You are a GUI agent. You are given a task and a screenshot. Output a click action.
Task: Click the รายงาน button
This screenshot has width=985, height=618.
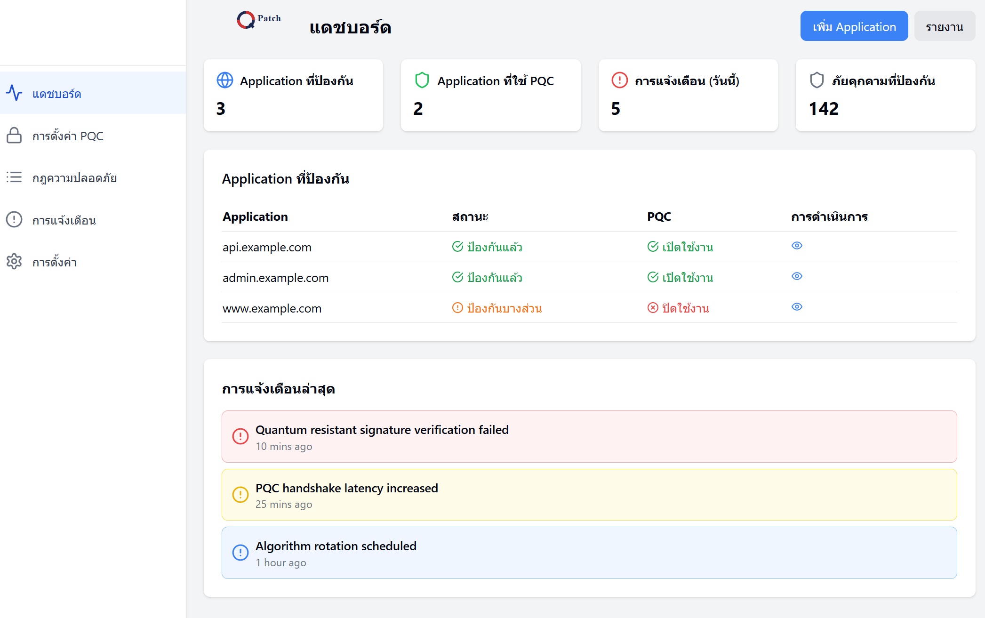(944, 26)
